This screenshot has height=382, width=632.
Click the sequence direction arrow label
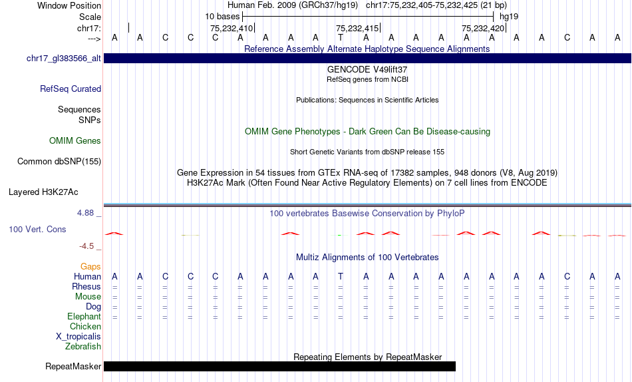pos(94,39)
